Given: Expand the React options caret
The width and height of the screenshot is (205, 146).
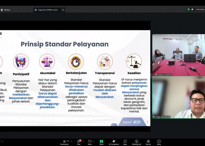Looking at the screenshot, I should [93, 141].
